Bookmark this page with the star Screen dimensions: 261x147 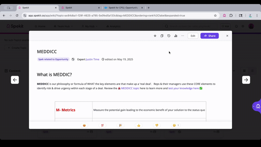[215, 15]
